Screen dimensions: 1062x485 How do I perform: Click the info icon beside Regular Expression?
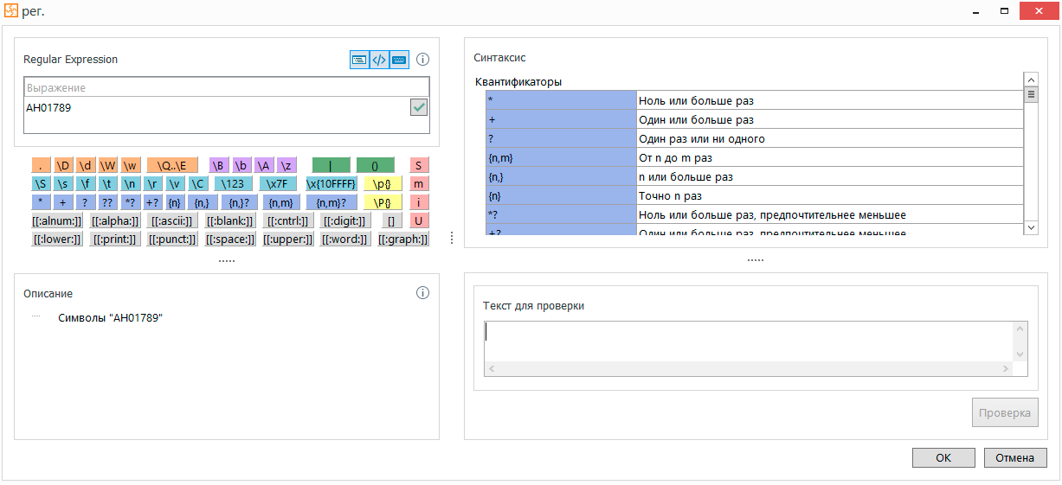[423, 60]
